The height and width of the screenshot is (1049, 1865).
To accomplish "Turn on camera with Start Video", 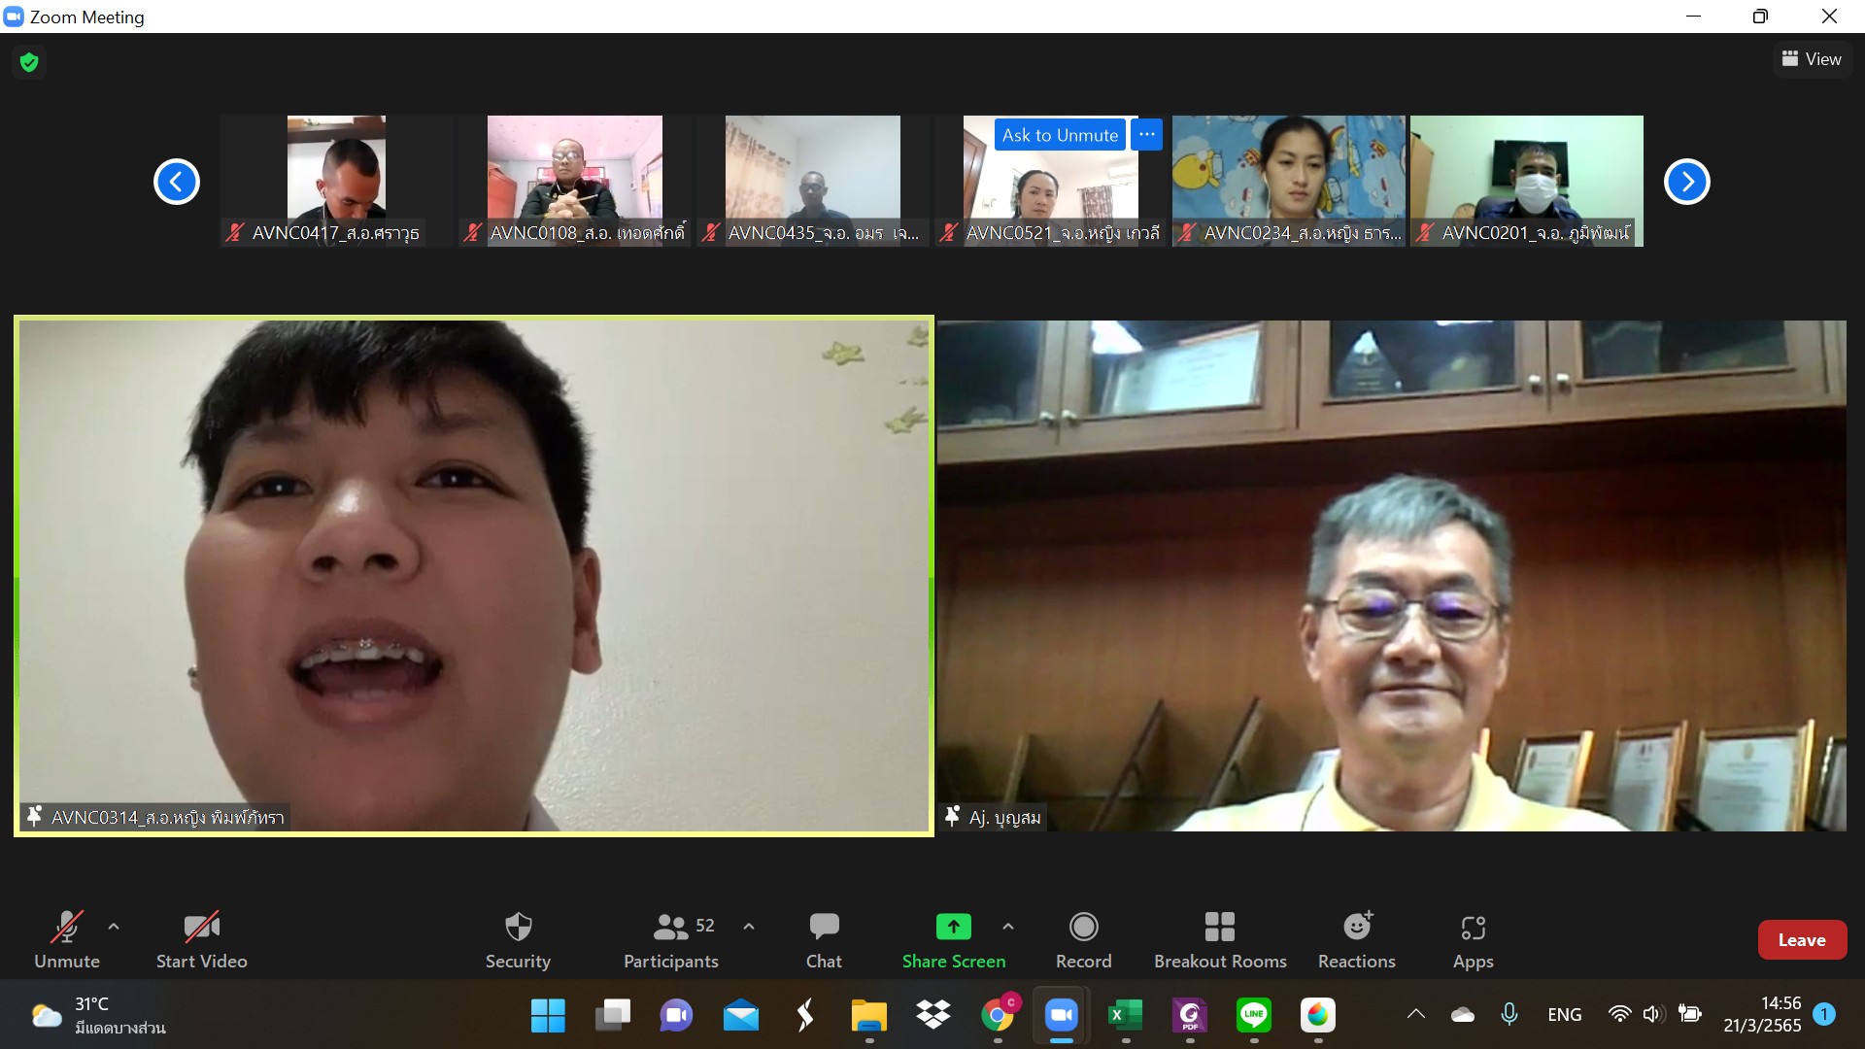I will point(202,939).
